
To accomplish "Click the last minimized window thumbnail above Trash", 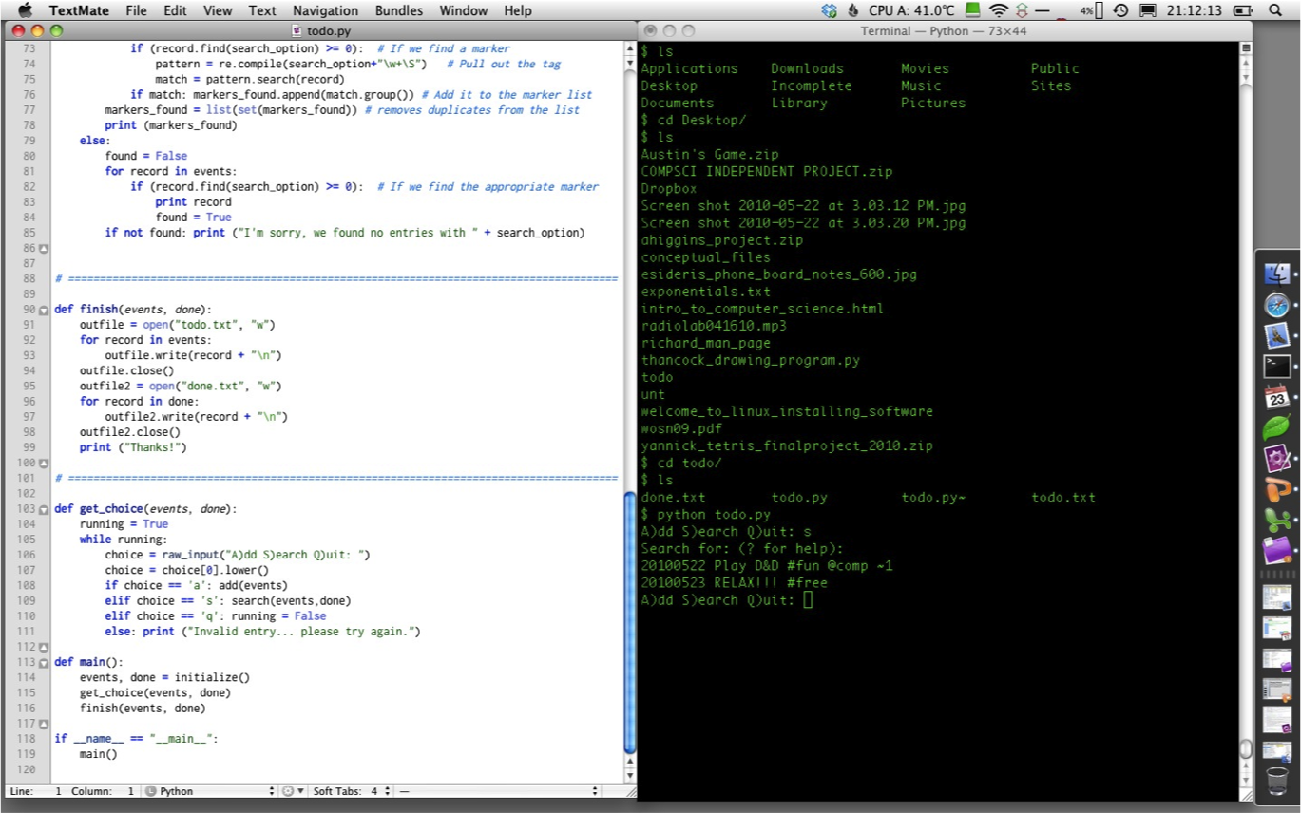I will click(x=1277, y=750).
